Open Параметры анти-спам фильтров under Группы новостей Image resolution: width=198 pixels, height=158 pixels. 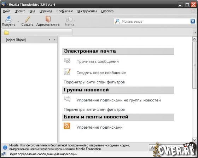click(94, 110)
